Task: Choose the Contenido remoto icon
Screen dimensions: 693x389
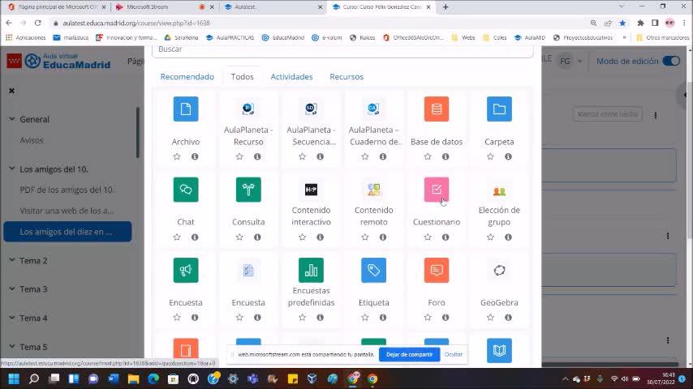Action: (373, 190)
